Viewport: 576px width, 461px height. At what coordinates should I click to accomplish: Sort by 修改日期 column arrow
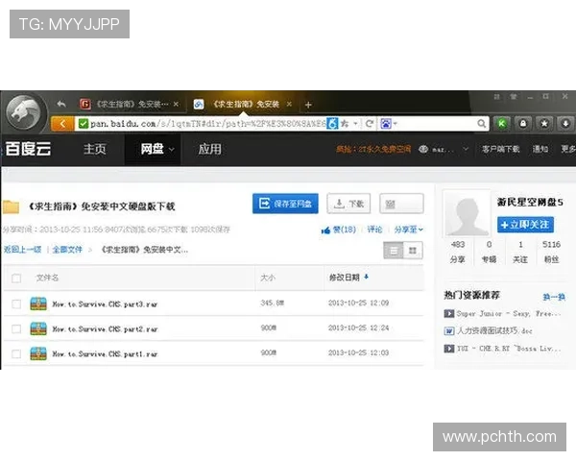click(x=367, y=277)
